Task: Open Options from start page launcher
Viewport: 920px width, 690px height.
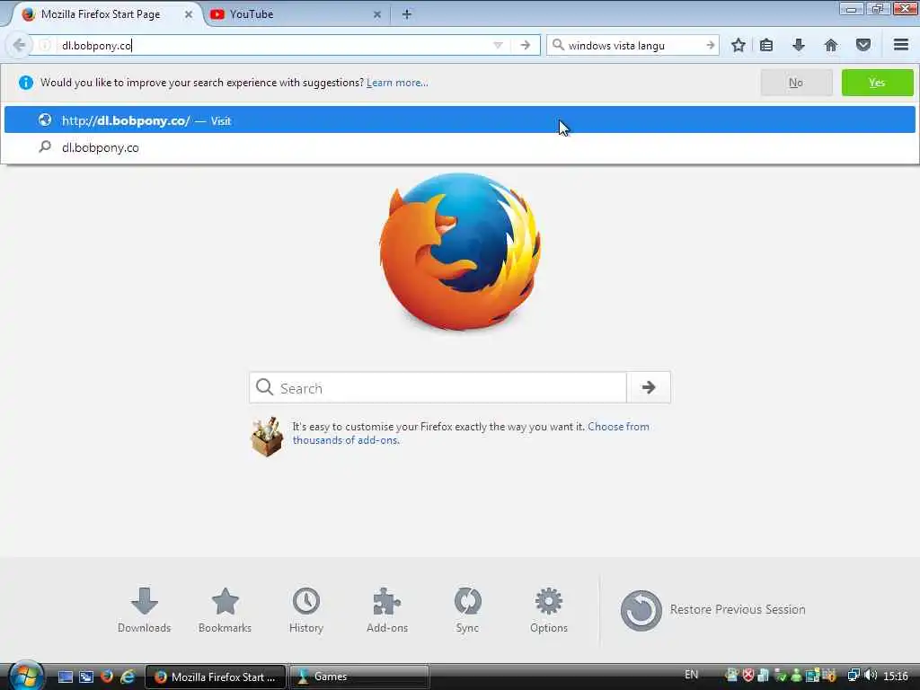Action: tap(549, 610)
